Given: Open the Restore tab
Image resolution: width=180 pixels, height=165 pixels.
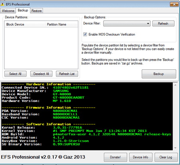Looking at the screenshot, I should point(36,11).
